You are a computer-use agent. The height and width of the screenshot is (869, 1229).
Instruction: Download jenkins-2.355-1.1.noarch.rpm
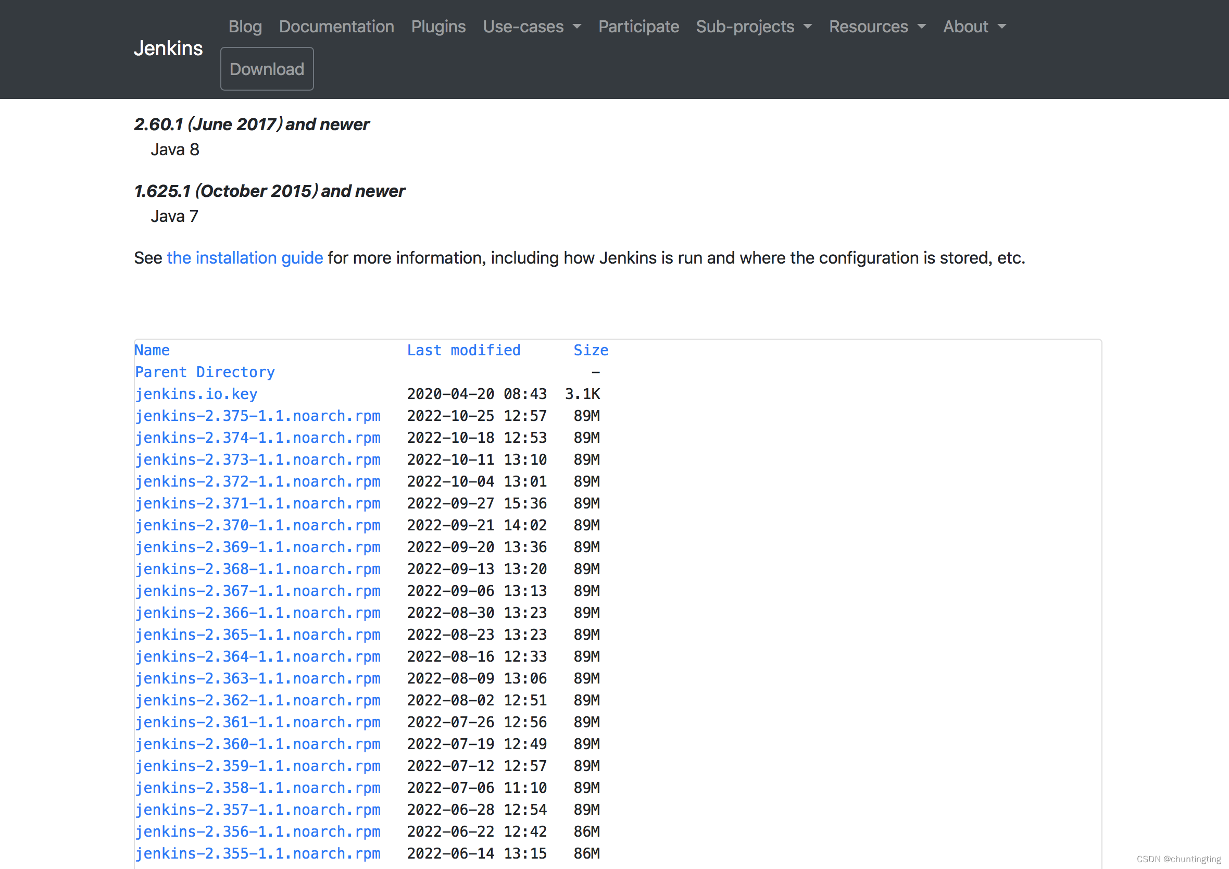tap(257, 854)
